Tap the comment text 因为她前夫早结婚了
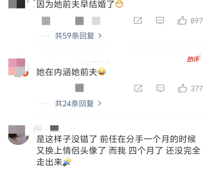This screenshot has height=169, width=210. point(75,4)
